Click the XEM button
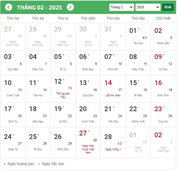This screenshot has height=171, width=177. (167, 7)
